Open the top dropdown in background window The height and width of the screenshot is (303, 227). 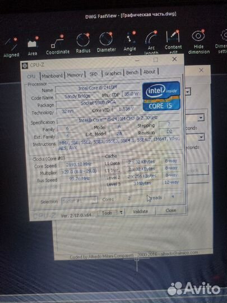[x=188, y=92]
